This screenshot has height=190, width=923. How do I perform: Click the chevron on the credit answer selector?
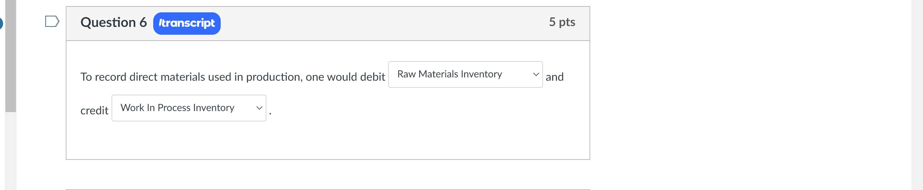click(x=259, y=108)
